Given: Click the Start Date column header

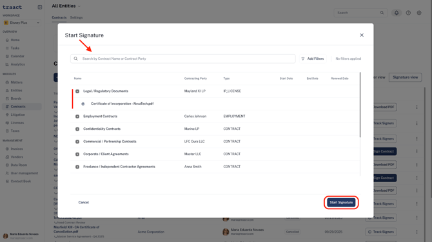Looking at the screenshot, I should point(286,79).
